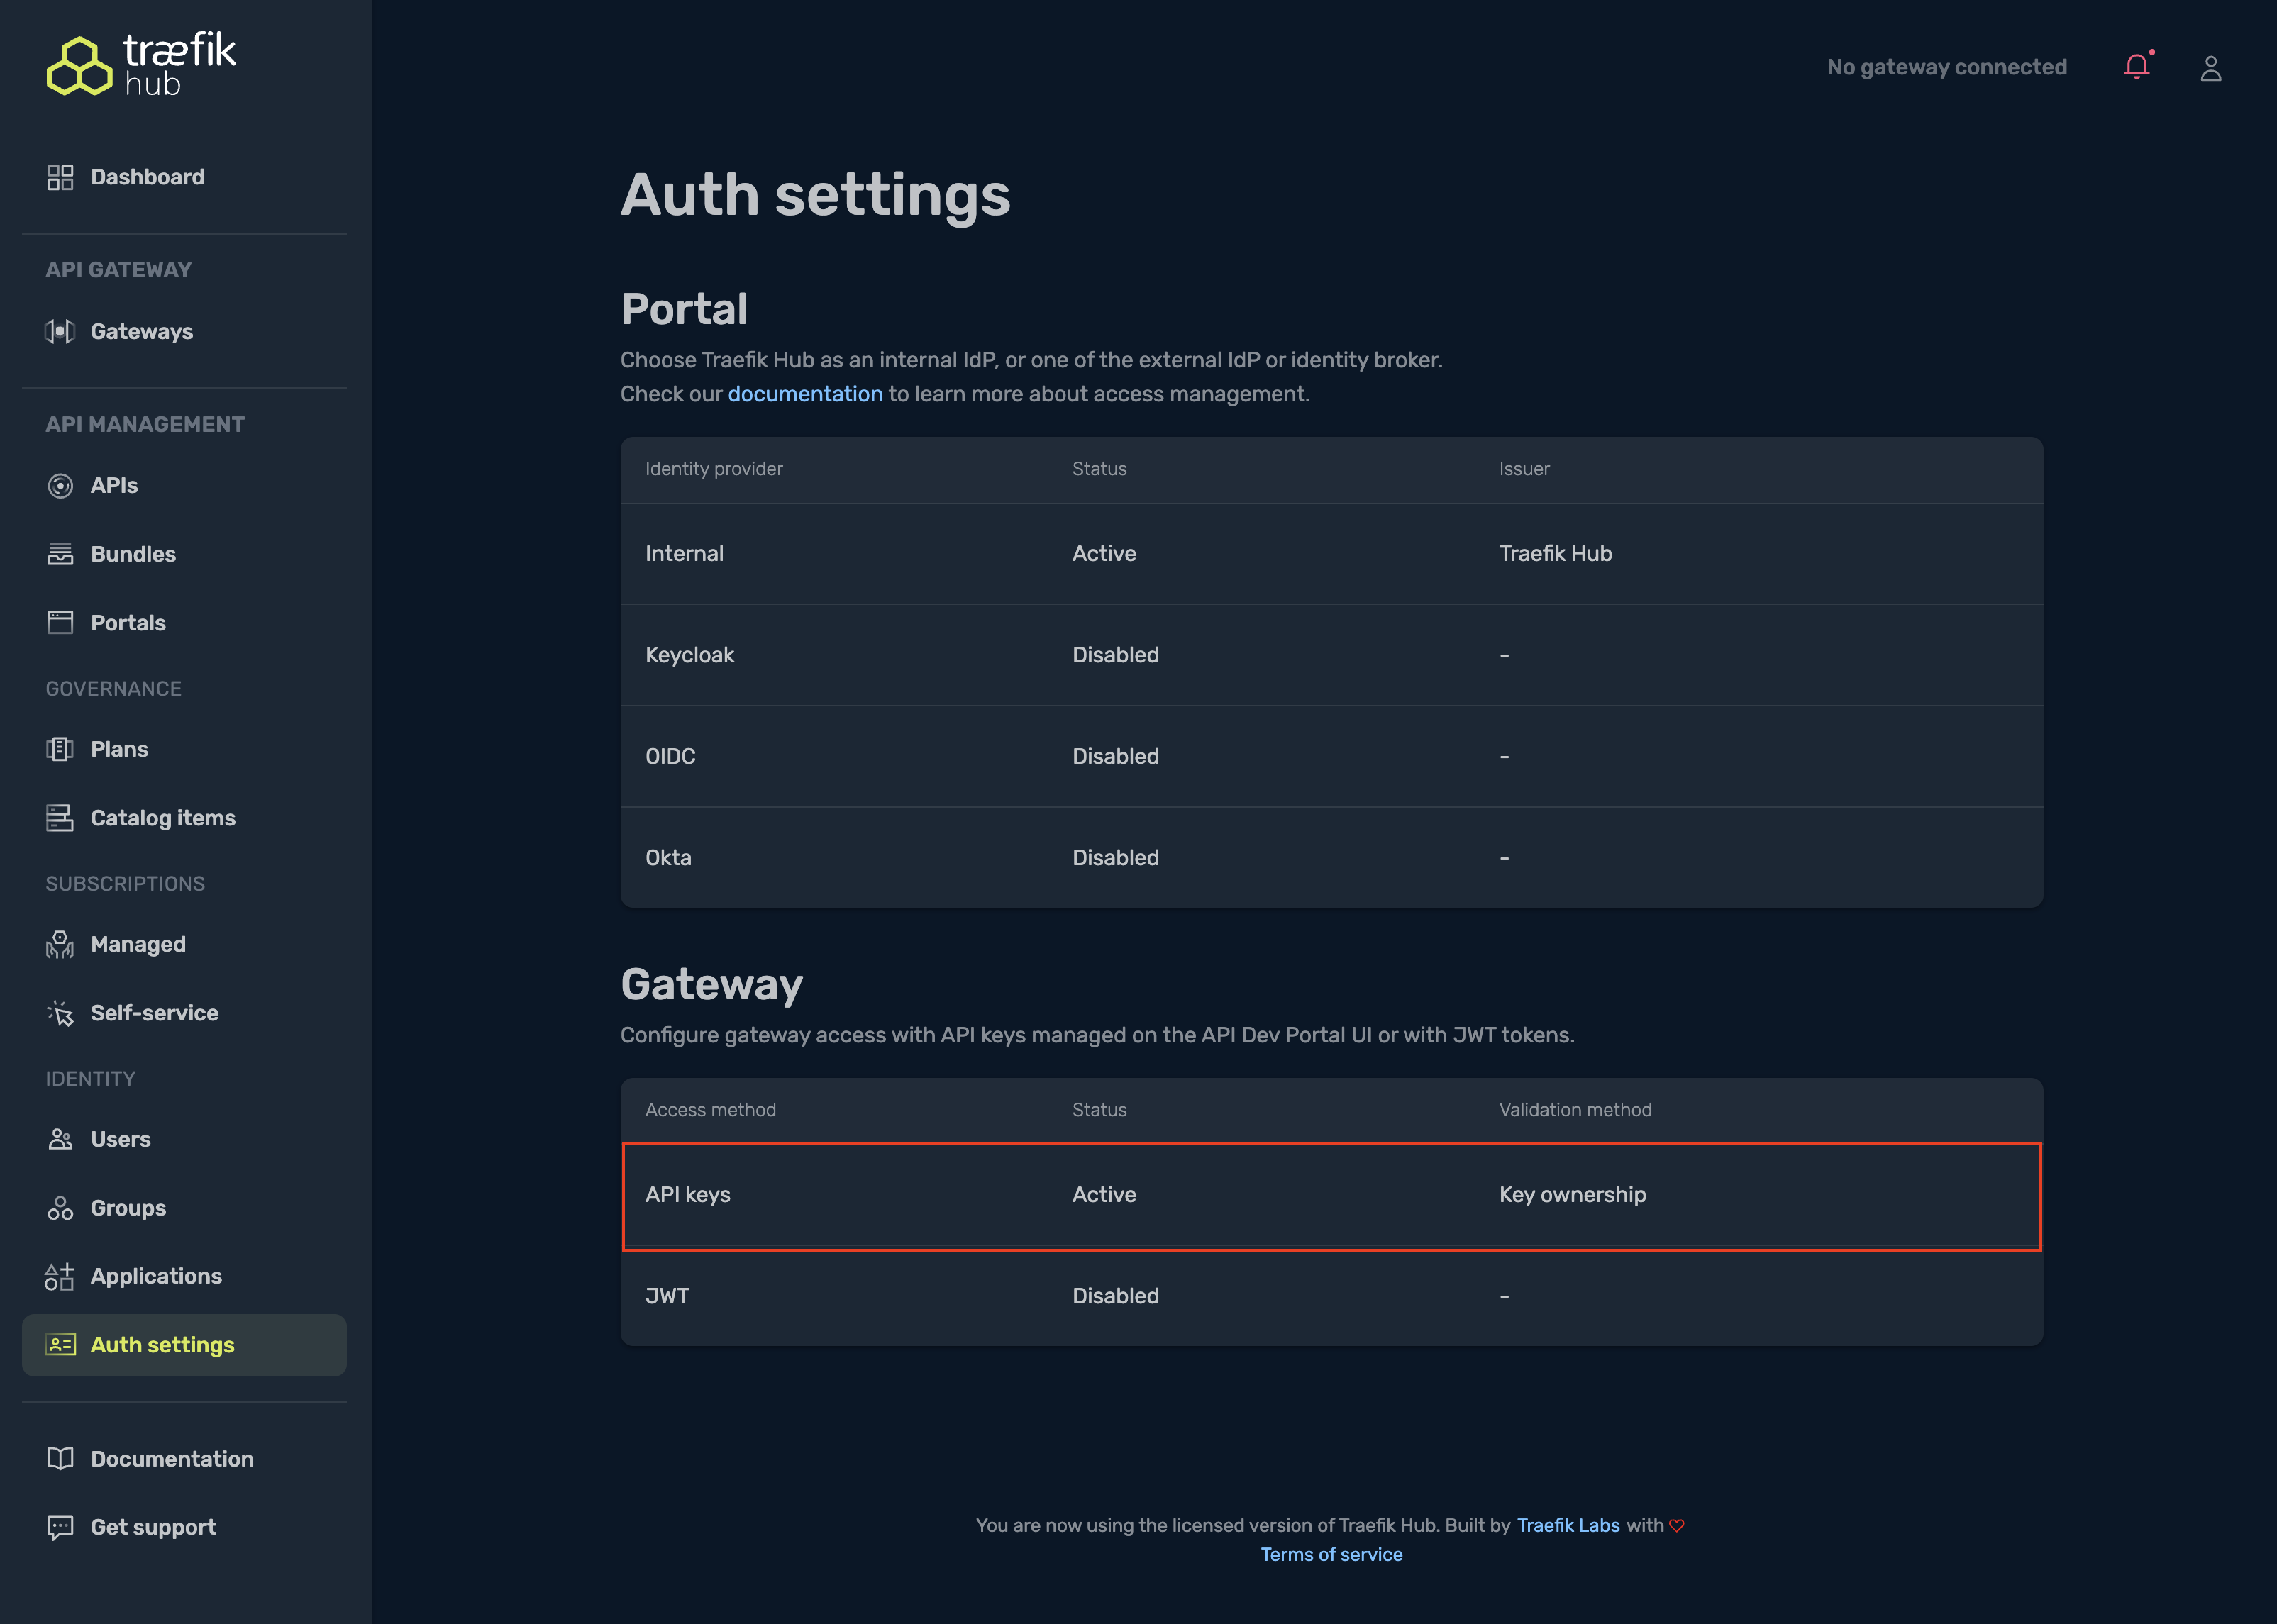Screen dimensions: 2277x1624
Task: Click the APIs target icon
Action: click(x=60, y=486)
